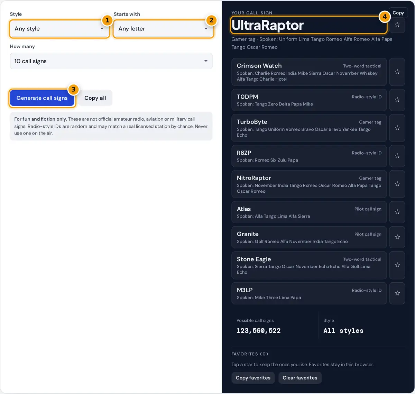Open the Starts with letter dropdown
Image resolution: width=415 pixels, height=394 pixels.
163,29
